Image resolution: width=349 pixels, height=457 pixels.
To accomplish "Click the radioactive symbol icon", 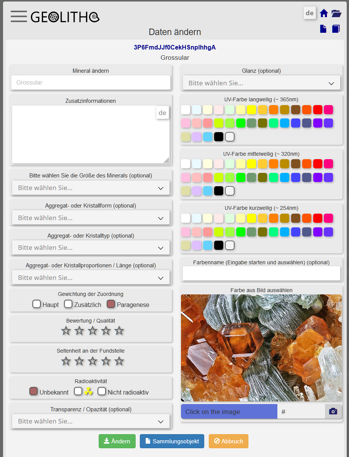I will 88,391.
